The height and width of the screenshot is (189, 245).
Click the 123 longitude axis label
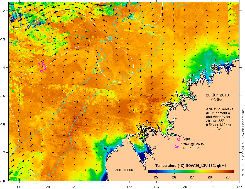[x=129, y=187]
